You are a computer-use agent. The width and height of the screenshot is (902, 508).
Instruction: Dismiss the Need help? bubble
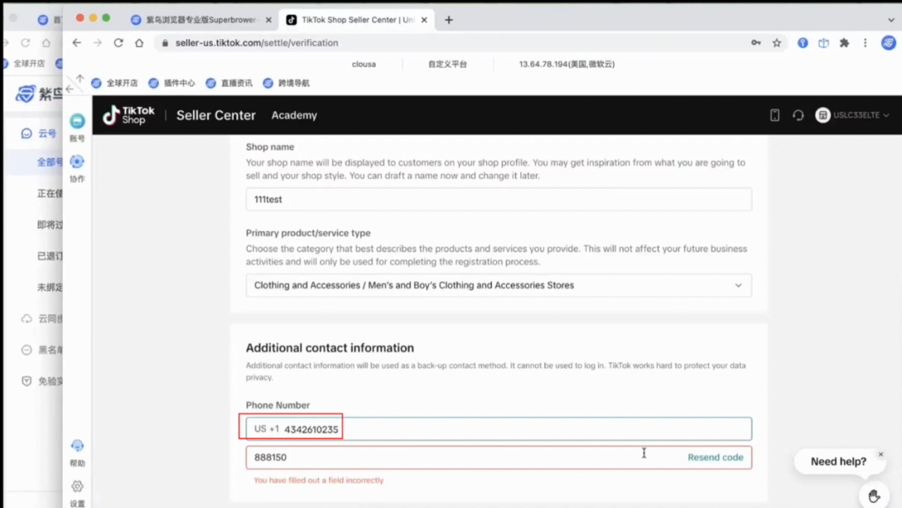[880, 455]
